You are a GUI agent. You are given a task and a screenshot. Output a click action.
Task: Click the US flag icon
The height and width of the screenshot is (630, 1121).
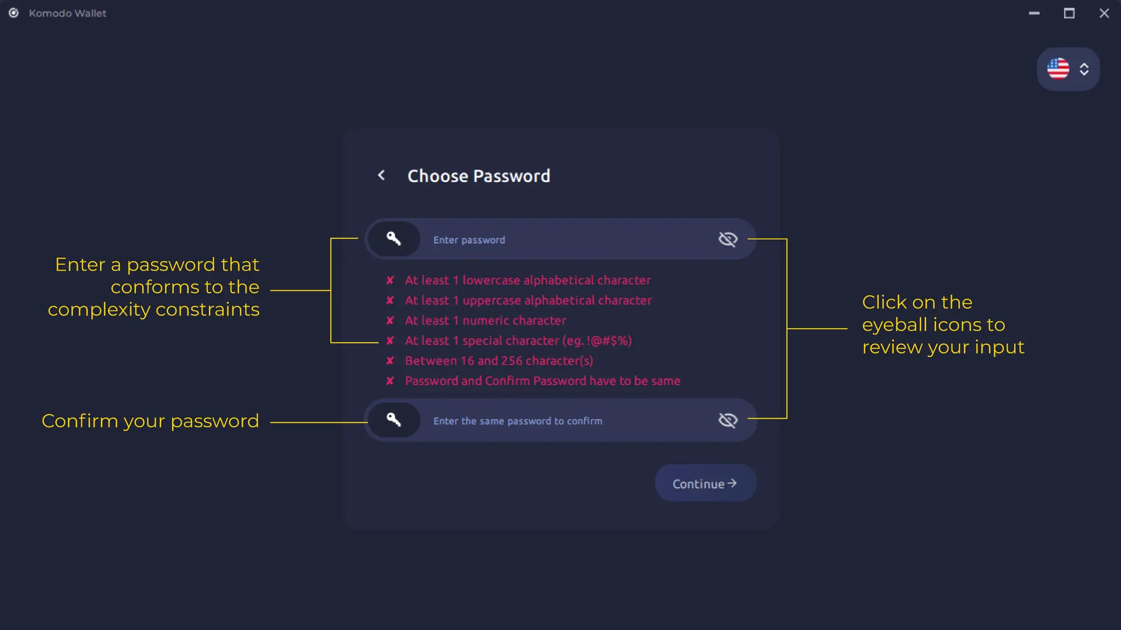point(1059,69)
